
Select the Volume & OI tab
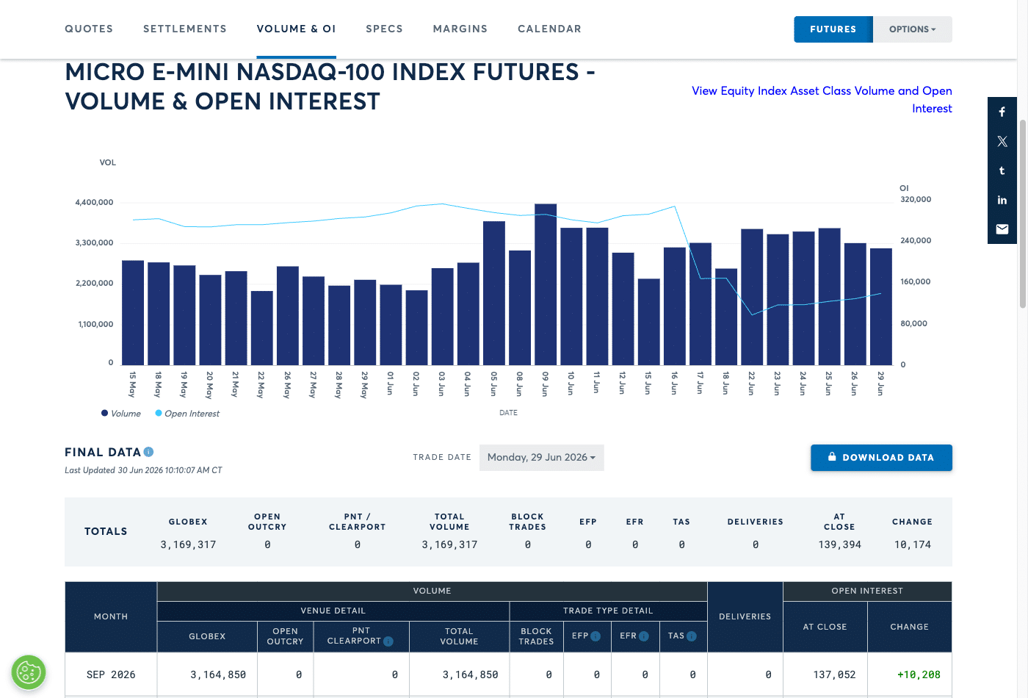296,29
